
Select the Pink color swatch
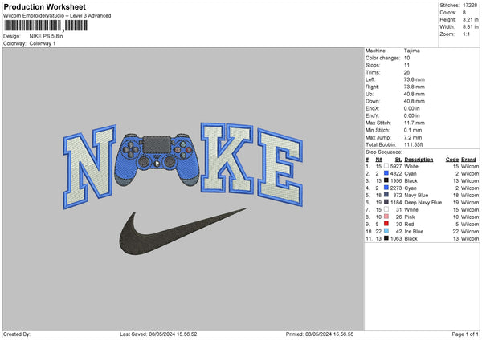tap(386, 217)
